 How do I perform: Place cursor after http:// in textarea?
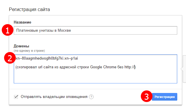(135, 67)
